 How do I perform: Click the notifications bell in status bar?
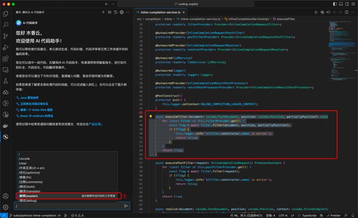(x=353, y=215)
